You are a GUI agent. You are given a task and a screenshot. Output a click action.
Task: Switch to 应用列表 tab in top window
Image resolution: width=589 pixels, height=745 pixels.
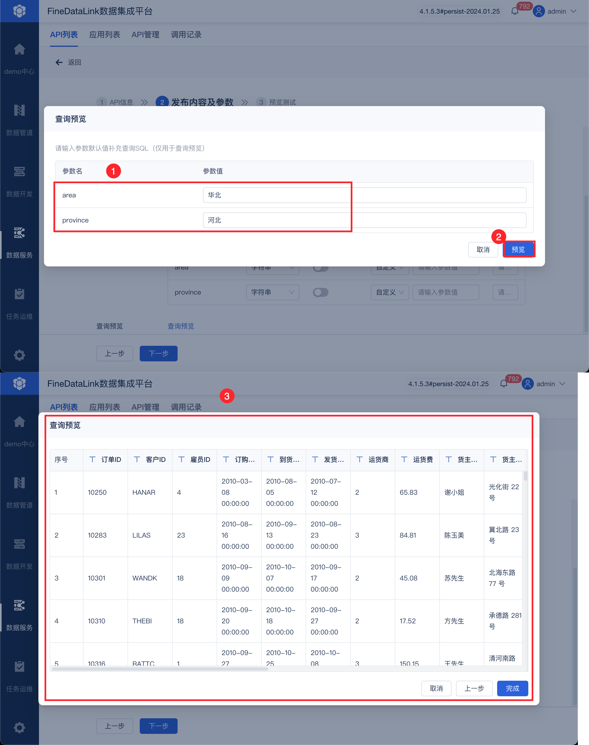pyautogui.click(x=104, y=35)
